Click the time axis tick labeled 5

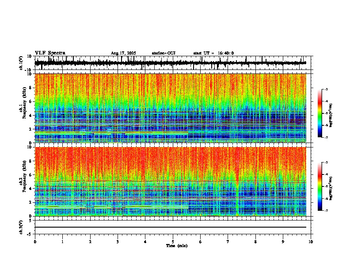pos(173,242)
